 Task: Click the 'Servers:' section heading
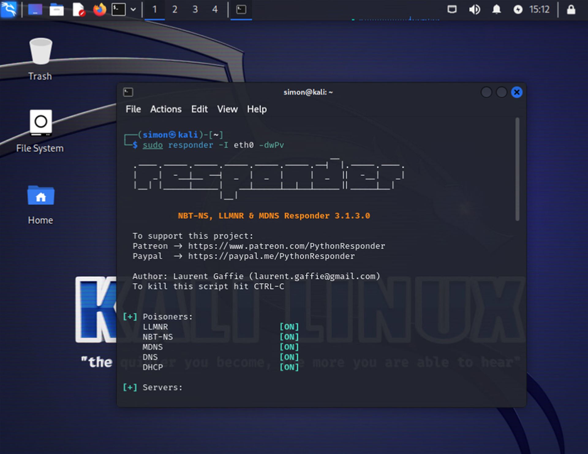[x=162, y=387]
